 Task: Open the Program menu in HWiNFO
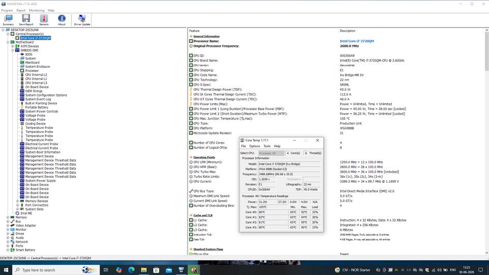point(7,10)
